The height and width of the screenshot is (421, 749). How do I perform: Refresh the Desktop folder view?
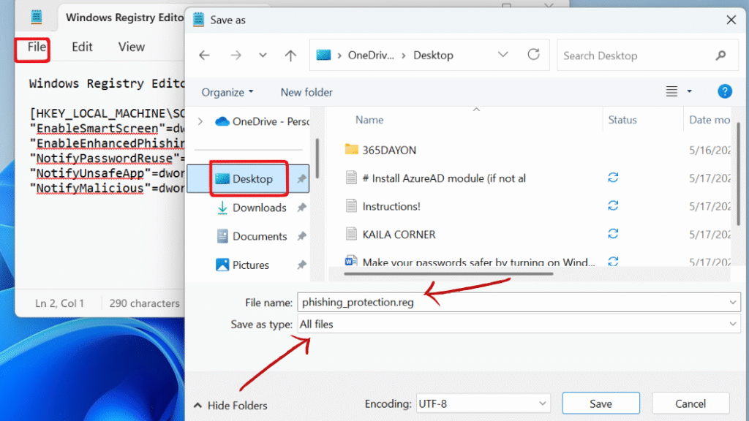click(x=533, y=55)
